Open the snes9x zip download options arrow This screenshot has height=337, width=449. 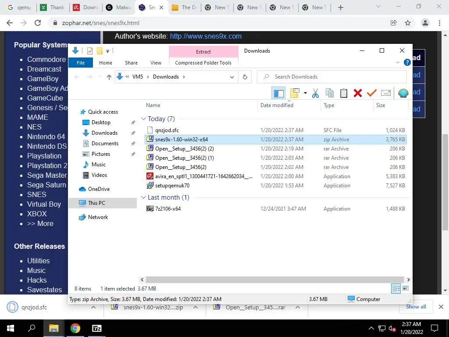[196, 307]
